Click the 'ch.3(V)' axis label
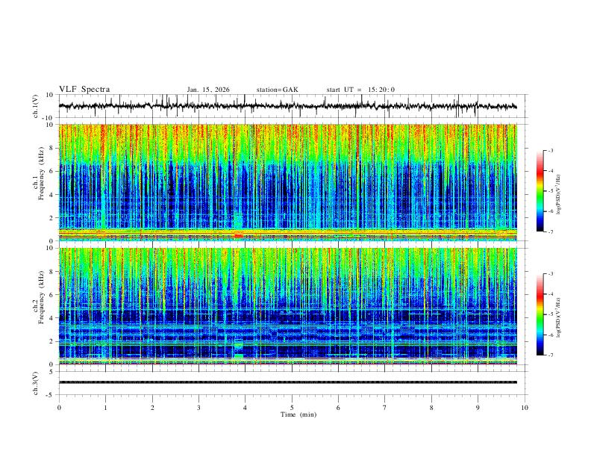 click(36, 383)
